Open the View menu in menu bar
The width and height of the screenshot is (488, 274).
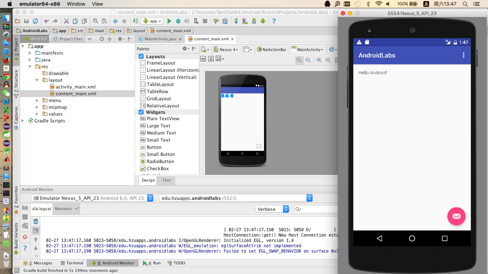click(x=98, y=4)
